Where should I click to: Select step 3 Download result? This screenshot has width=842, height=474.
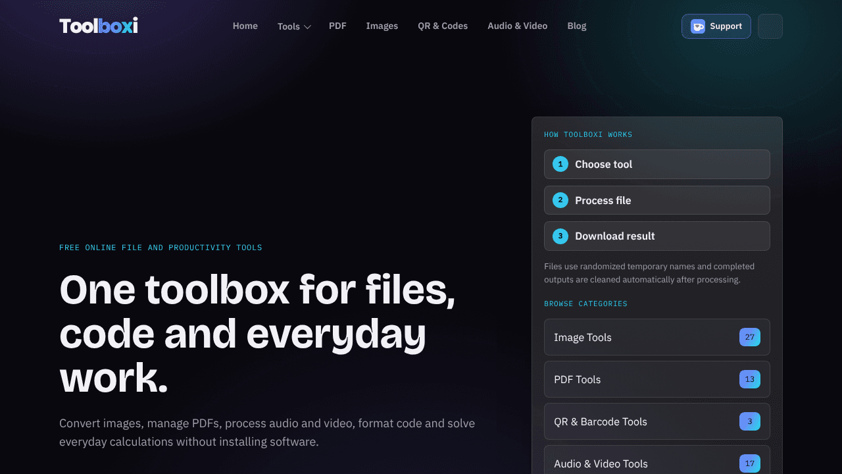point(657,236)
